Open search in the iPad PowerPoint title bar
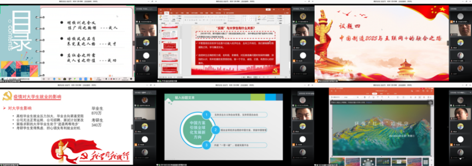 click(x=412, y=91)
